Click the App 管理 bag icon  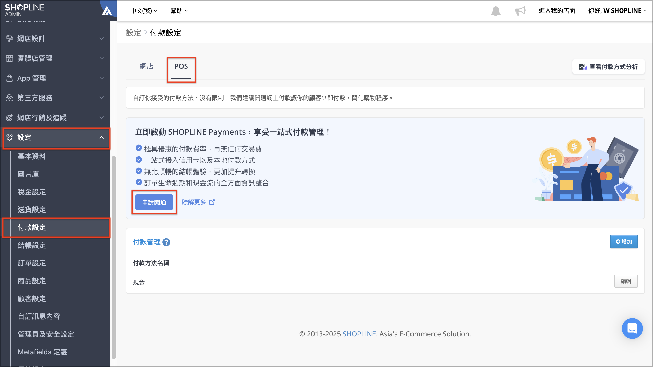[x=9, y=78]
